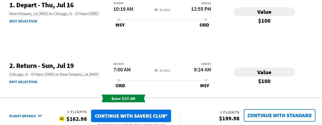Click the clock icon beside 2h 36m duration
322x125 pixels.
click(x=156, y=10)
